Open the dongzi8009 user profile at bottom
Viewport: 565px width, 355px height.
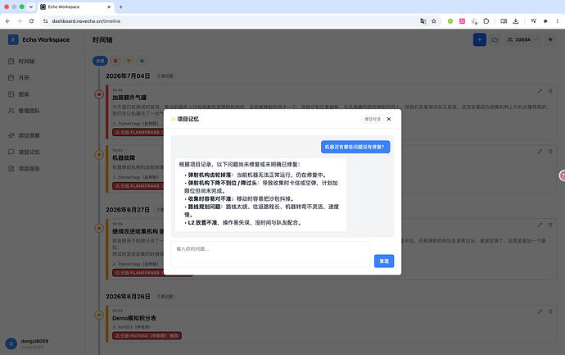(27, 344)
